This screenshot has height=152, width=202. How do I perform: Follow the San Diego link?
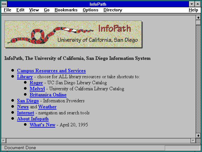pyautogui.click(x=28, y=101)
